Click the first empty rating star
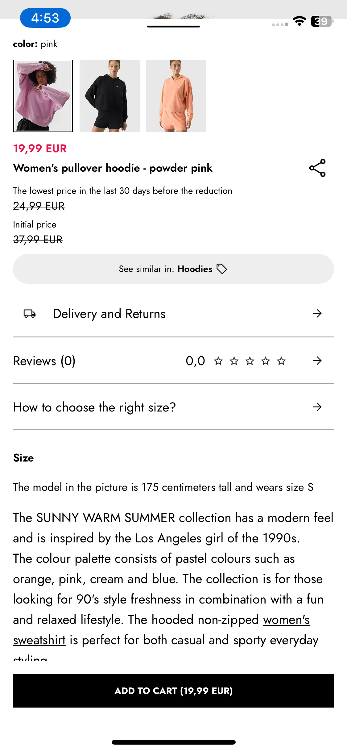Screen dimensions: 347x752 218,361
